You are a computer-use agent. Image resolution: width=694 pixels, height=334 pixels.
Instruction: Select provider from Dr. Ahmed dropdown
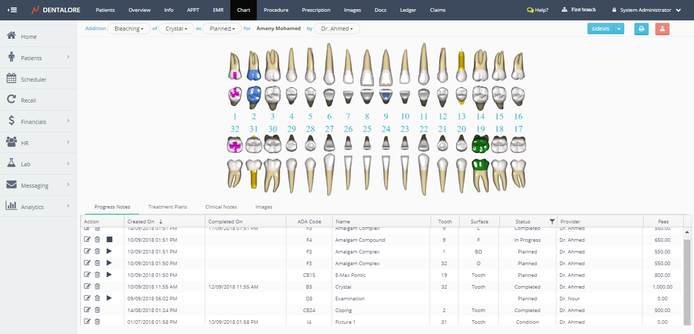[x=337, y=29]
